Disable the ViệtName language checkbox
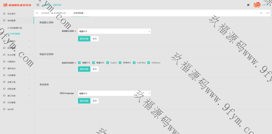The height and width of the screenshot is (134, 272). pos(149,63)
